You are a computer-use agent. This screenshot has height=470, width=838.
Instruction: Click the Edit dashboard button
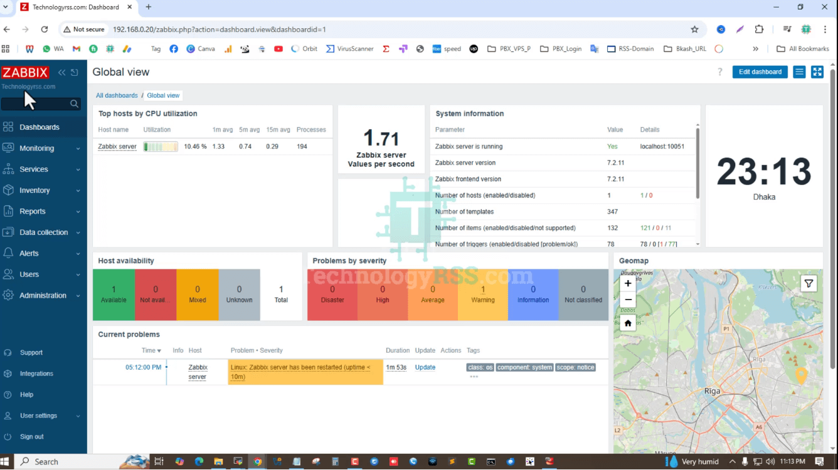tap(759, 71)
